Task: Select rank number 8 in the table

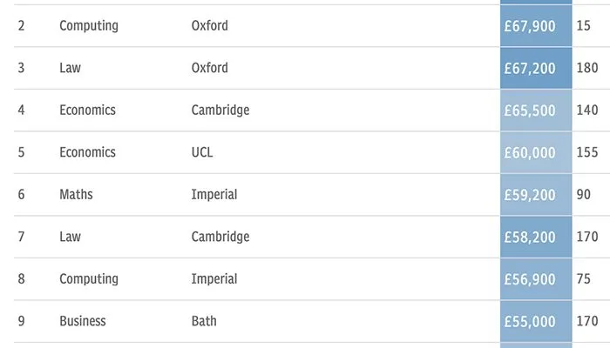Action: pos(21,278)
